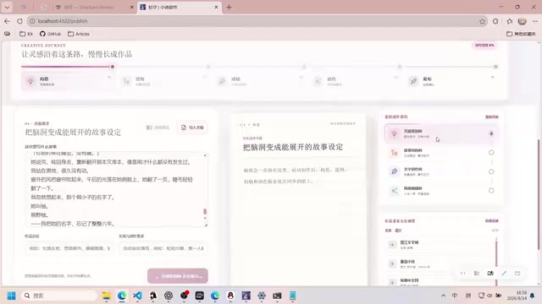The image size is (542, 304).
Task: Click the progress badge at the journey card top right
Action: pyautogui.click(x=484, y=45)
